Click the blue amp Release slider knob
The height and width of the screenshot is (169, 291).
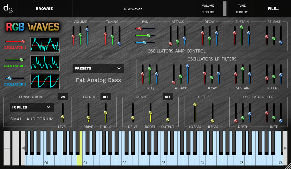[281, 42]
